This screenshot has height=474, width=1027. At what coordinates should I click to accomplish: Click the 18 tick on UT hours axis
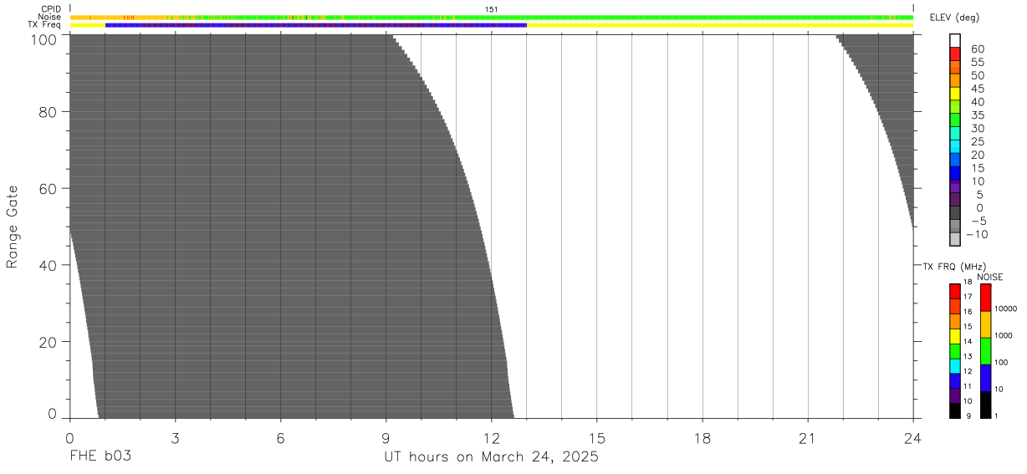click(x=702, y=437)
